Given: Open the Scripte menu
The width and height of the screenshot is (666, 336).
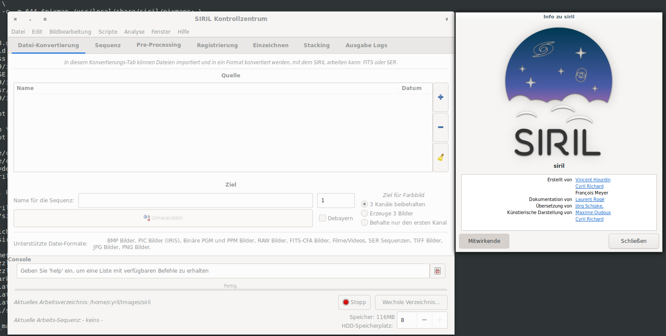Looking at the screenshot, I should click(108, 31).
